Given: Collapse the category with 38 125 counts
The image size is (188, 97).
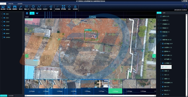Looking at the screenshot, I should (x=158, y=40).
